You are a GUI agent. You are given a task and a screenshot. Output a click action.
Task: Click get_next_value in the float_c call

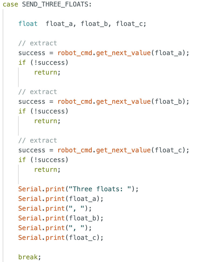click(x=123, y=150)
